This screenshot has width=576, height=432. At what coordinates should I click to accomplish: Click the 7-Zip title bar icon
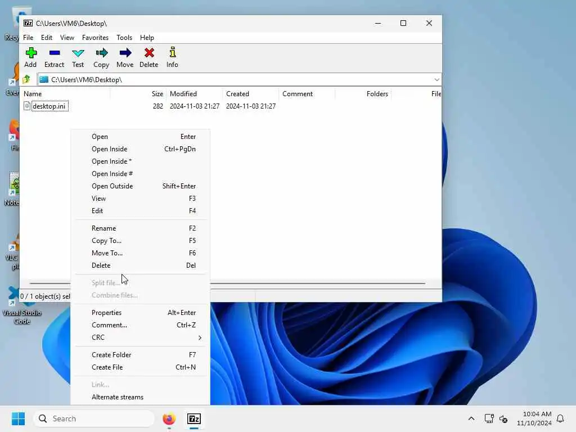28,23
